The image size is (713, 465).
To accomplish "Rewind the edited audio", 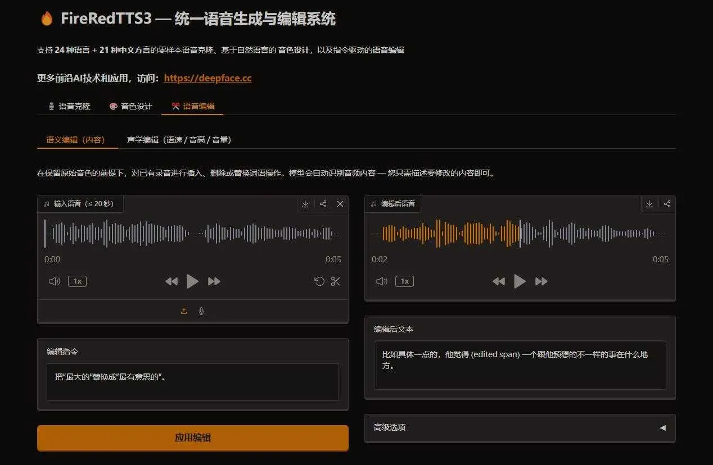I will (x=499, y=281).
